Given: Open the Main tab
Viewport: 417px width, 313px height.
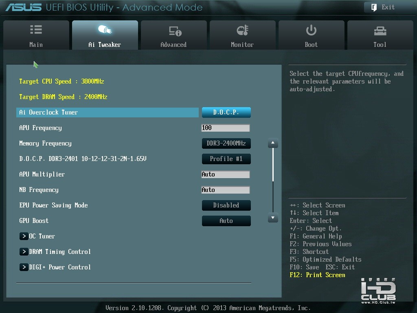Looking at the screenshot, I should (x=36, y=35).
